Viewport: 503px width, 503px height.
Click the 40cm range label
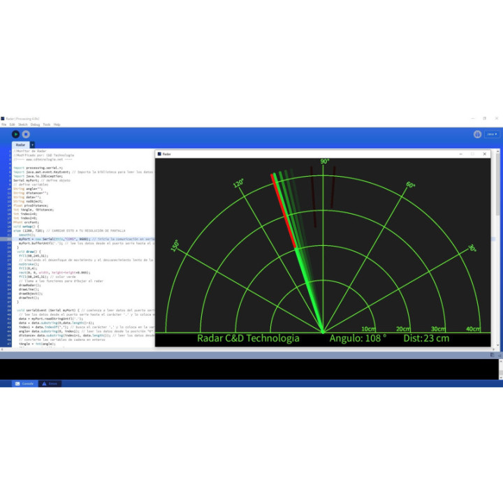473,329
